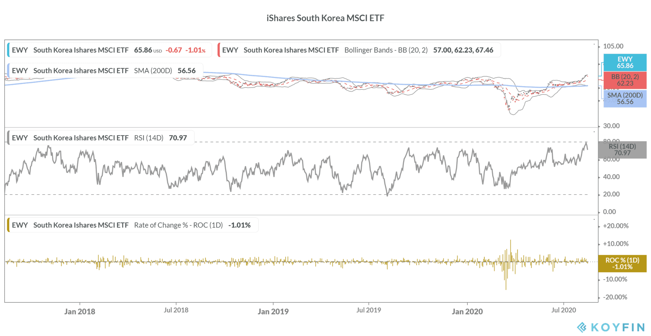Viewport: 651px width, 336px height.
Task: Click the Jul 2020 date label
Action: coord(564,310)
